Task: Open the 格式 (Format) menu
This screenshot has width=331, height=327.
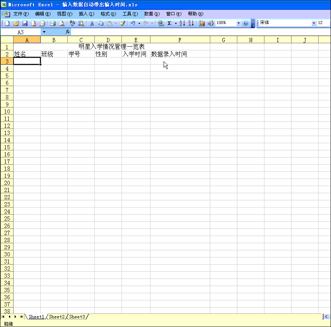Action: [108, 14]
